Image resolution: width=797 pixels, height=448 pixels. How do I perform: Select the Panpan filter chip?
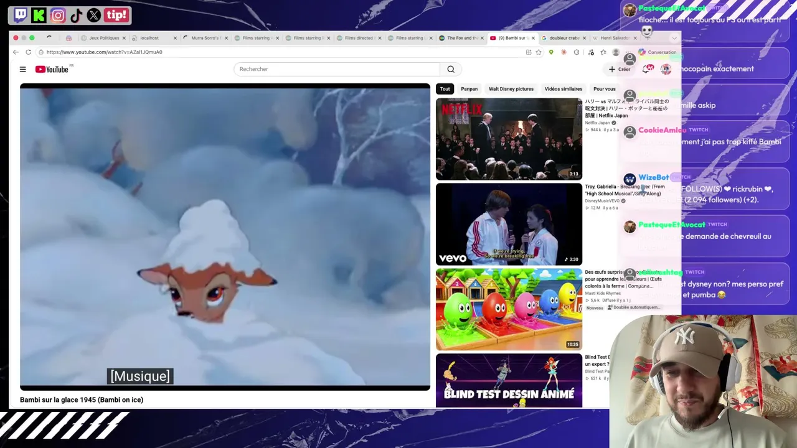tap(469, 89)
